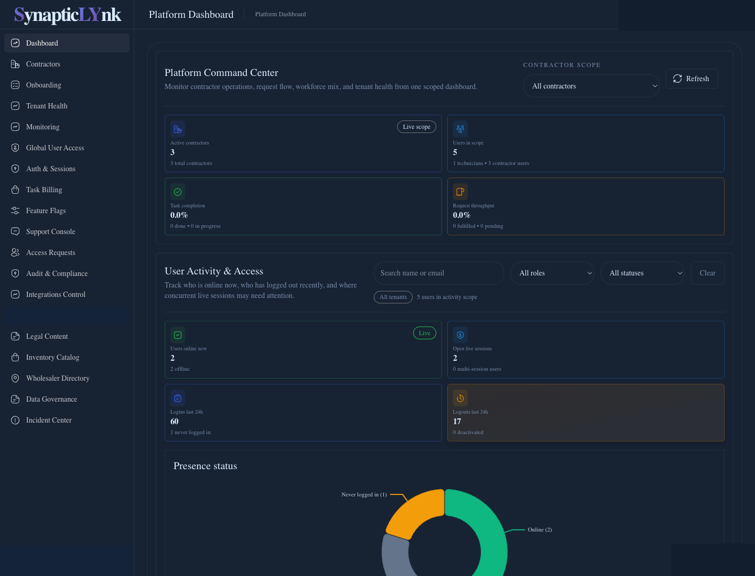
Task: Click the SynapticLYnk logo
Action: click(x=68, y=15)
